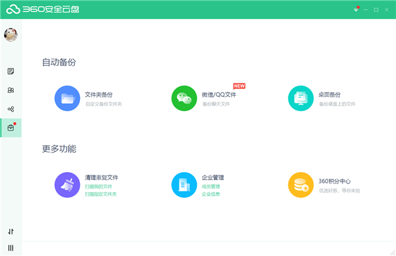Screen dimensions: 396x256
Task: Click the 更多功能 section heading
Action: pos(59,148)
